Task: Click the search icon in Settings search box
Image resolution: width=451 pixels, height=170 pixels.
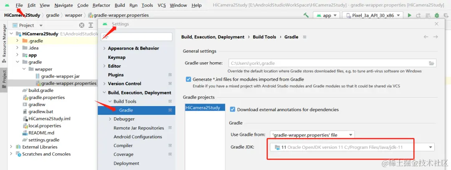Action: [x=106, y=37]
